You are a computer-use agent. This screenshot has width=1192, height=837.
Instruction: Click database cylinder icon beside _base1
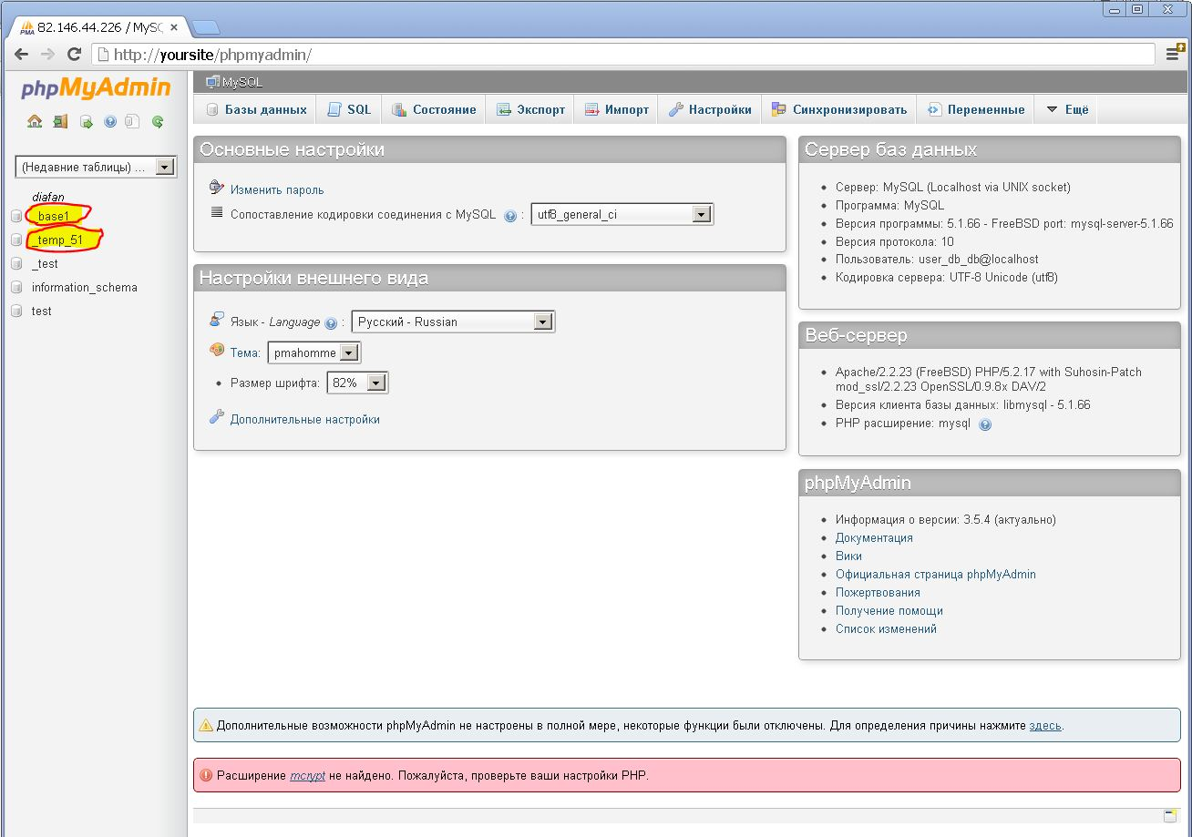pos(16,217)
